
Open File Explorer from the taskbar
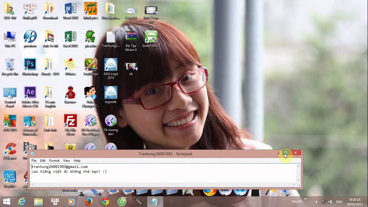[38, 202]
